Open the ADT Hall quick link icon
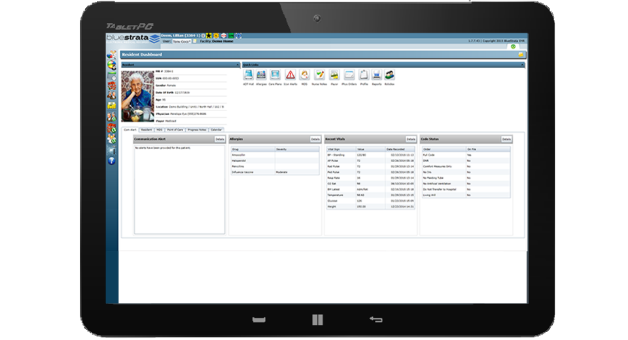Screen dimensions: 628x340 click(249, 75)
